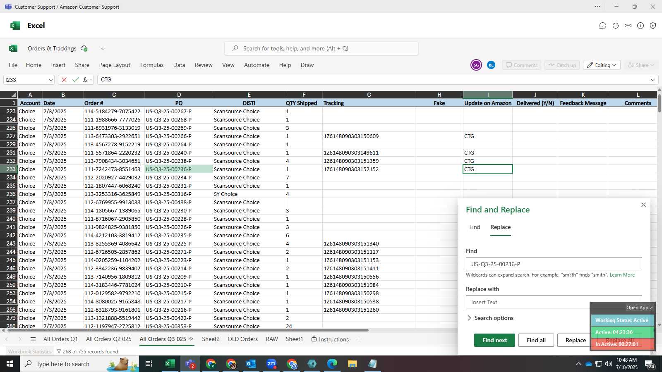Click the search for tools box
Screen dimensions: 662x372
[x=321, y=48]
